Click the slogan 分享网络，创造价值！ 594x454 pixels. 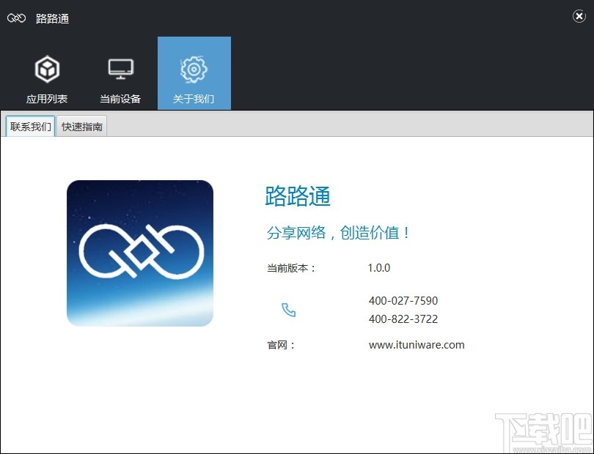[337, 232]
